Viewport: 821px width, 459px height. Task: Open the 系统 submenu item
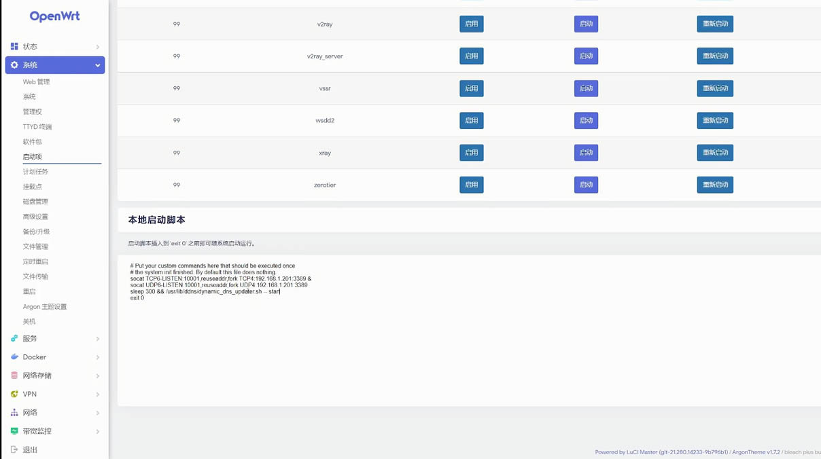pyautogui.click(x=29, y=96)
